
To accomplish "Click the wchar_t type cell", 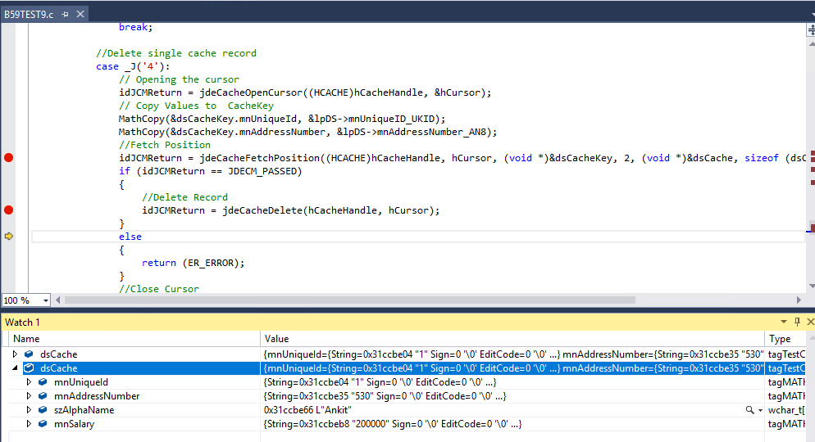I will [x=785, y=410].
